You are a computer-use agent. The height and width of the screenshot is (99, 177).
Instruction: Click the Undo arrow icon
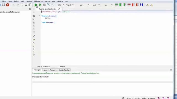pos(14,5)
